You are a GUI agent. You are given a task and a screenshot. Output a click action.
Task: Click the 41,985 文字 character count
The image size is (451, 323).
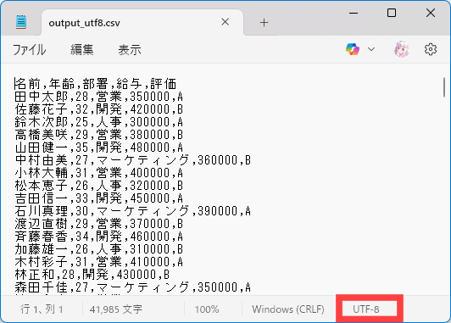point(116,309)
